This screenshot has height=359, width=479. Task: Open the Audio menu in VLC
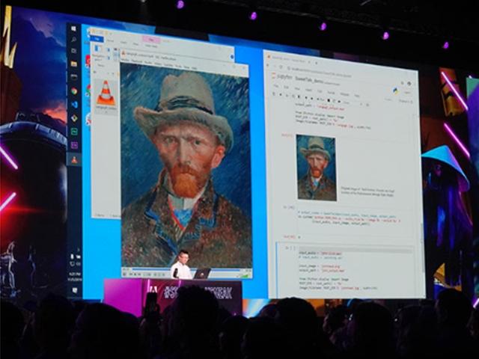148,63
